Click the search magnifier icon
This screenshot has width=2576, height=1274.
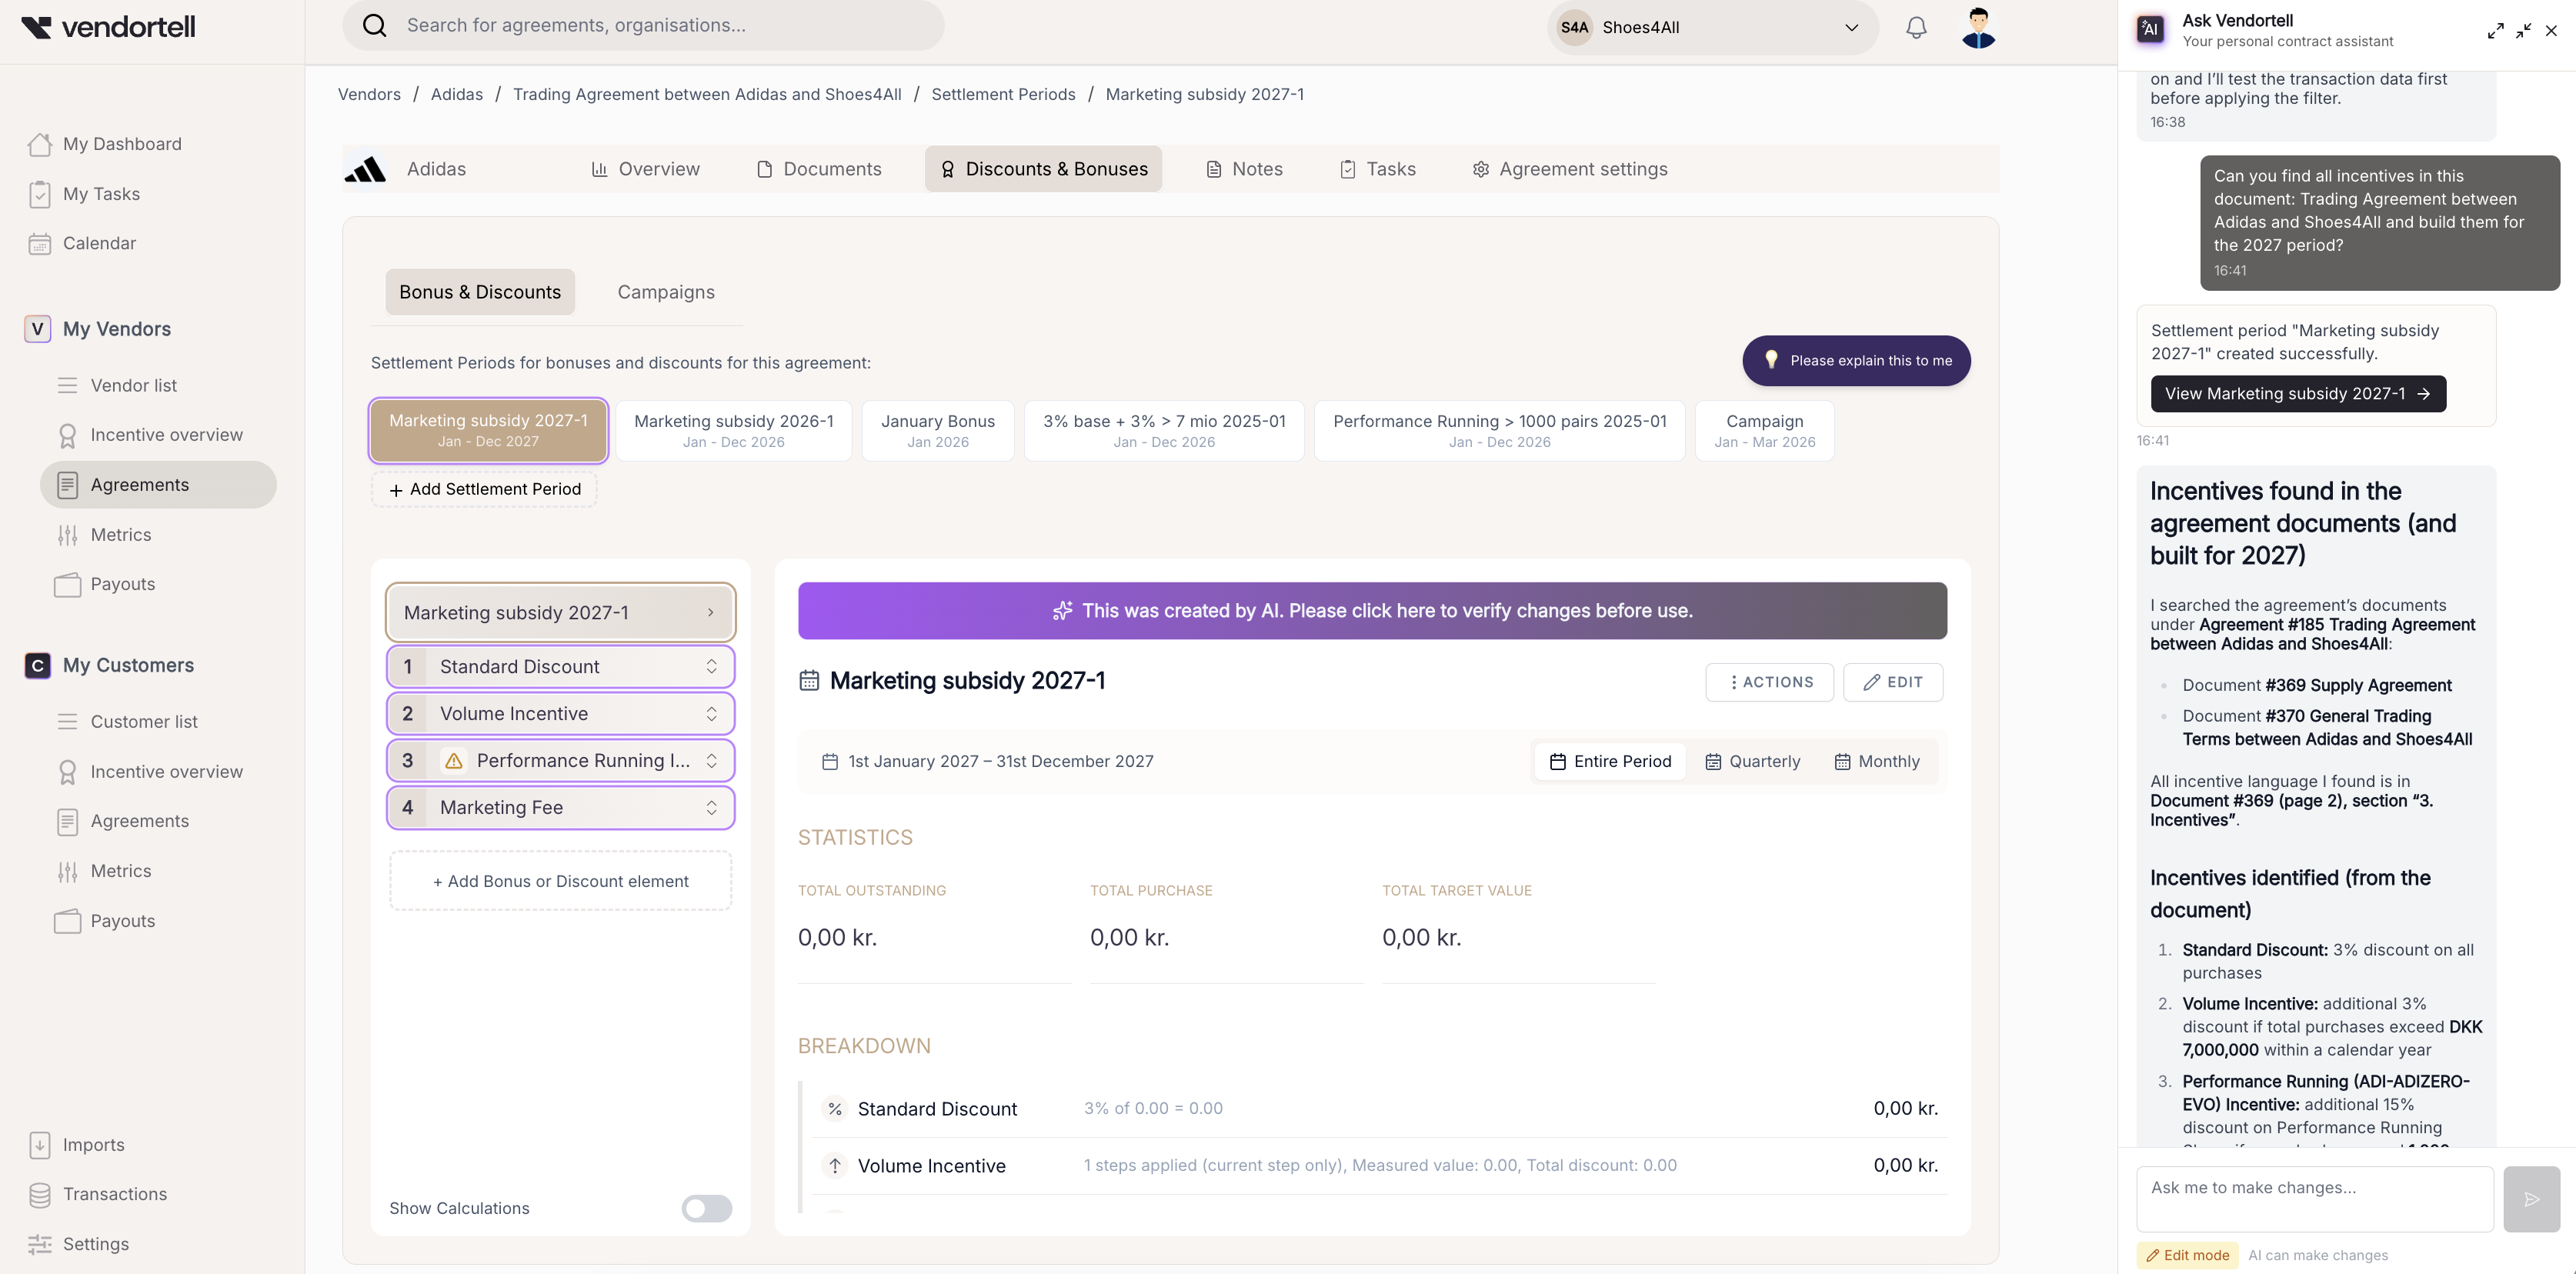tap(374, 25)
